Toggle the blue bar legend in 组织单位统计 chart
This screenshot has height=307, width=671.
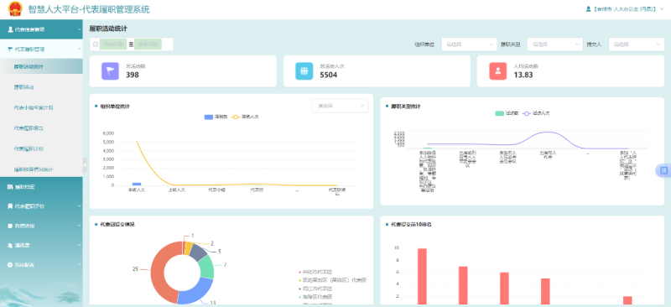pyautogui.click(x=209, y=117)
